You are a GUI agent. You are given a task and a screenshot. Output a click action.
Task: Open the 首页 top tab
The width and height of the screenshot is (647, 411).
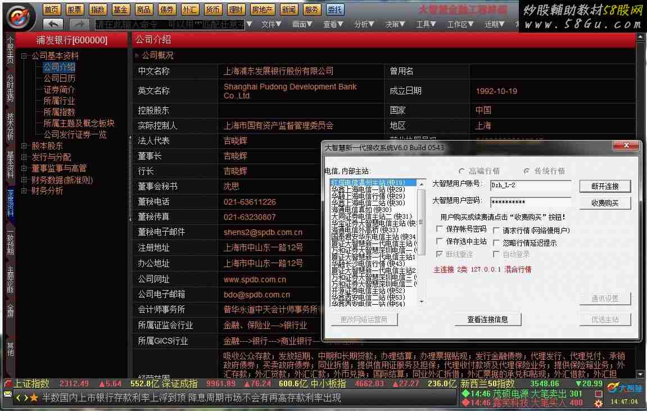pos(52,10)
